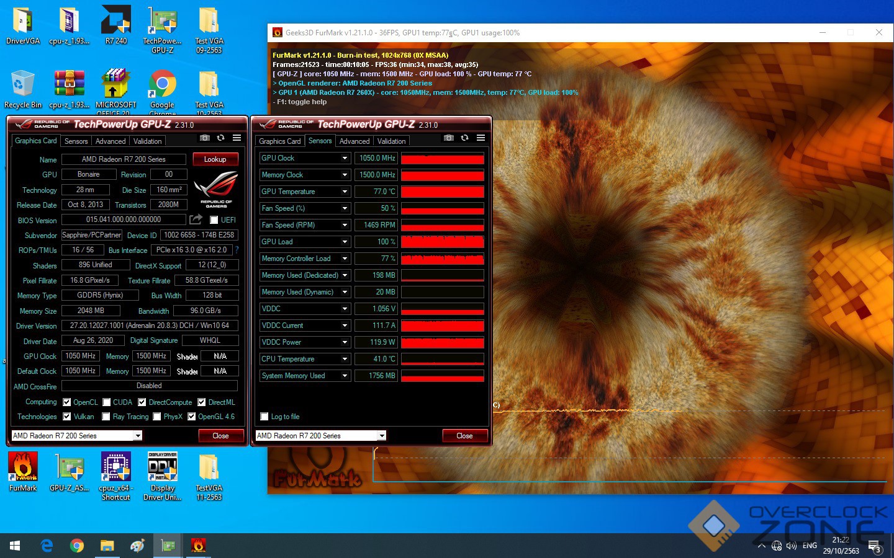Click the Google Chrome taskbar icon
Image resolution: width=894 pixels, height=558 pixels.
[x=77, y=546]
